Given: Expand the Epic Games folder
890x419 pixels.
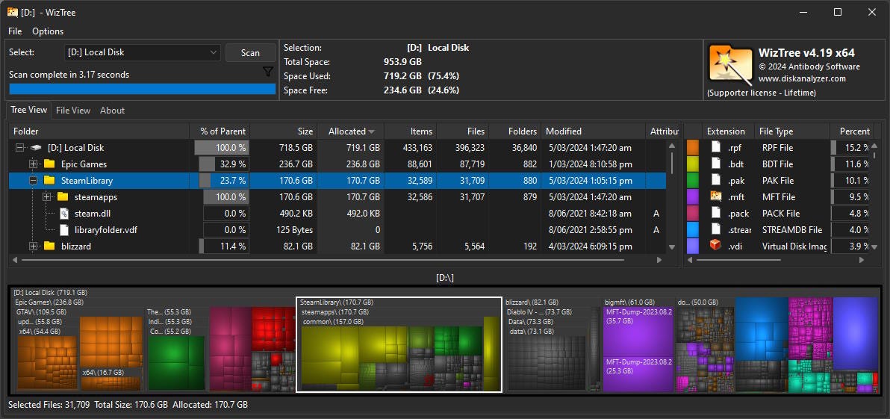Looking at the screenshot, I should [x=34, y=164].
